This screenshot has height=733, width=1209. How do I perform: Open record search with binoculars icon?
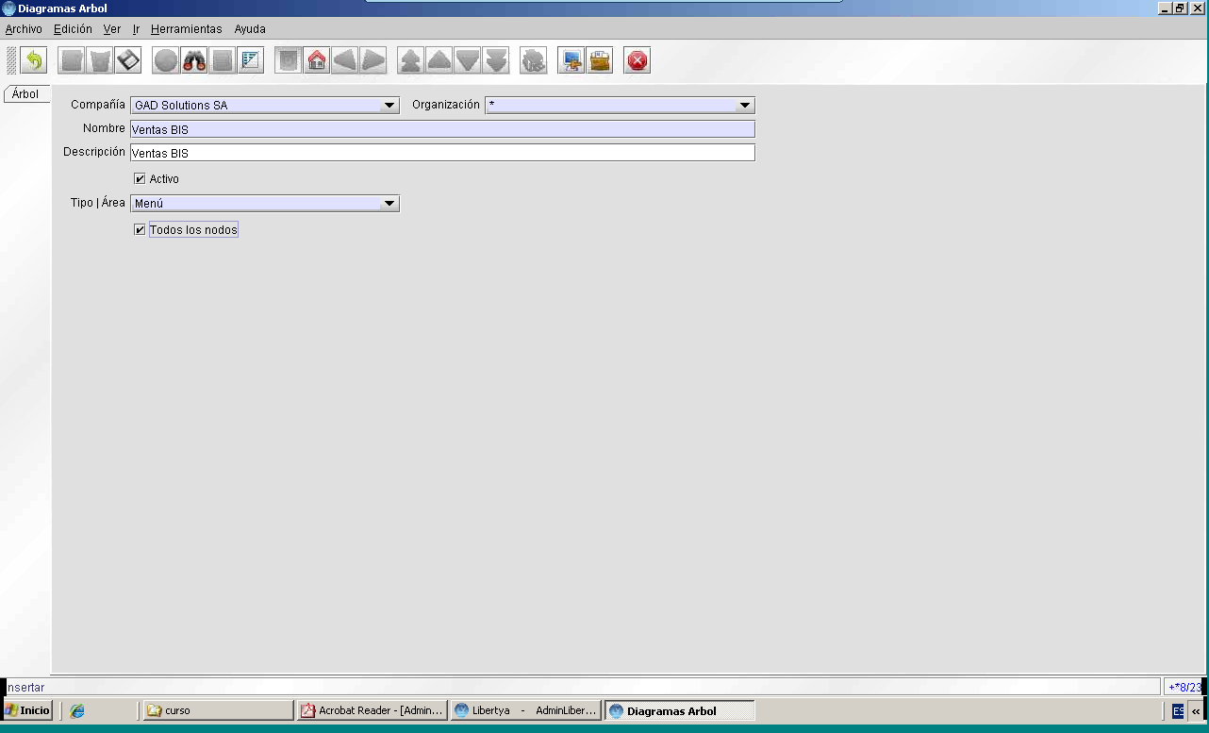point(194,61)
